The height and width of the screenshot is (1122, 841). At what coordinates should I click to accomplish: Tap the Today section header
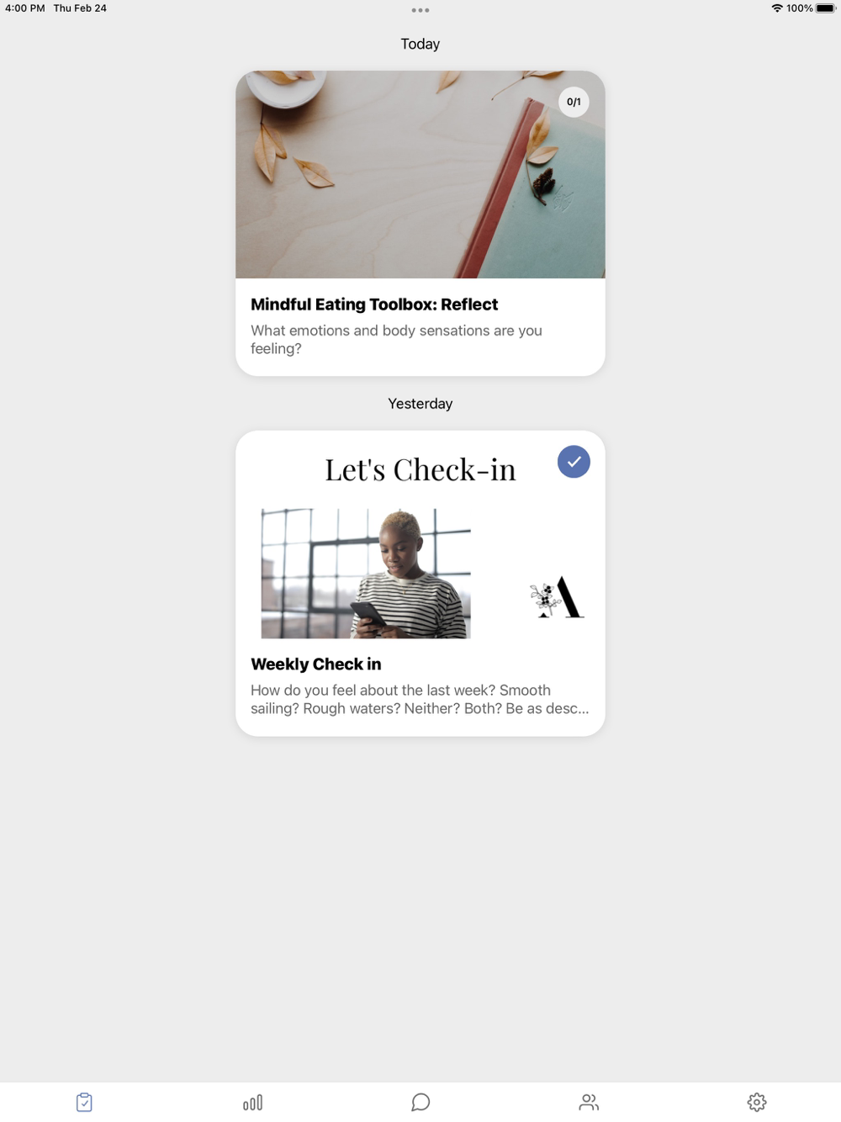pos(420,44)
